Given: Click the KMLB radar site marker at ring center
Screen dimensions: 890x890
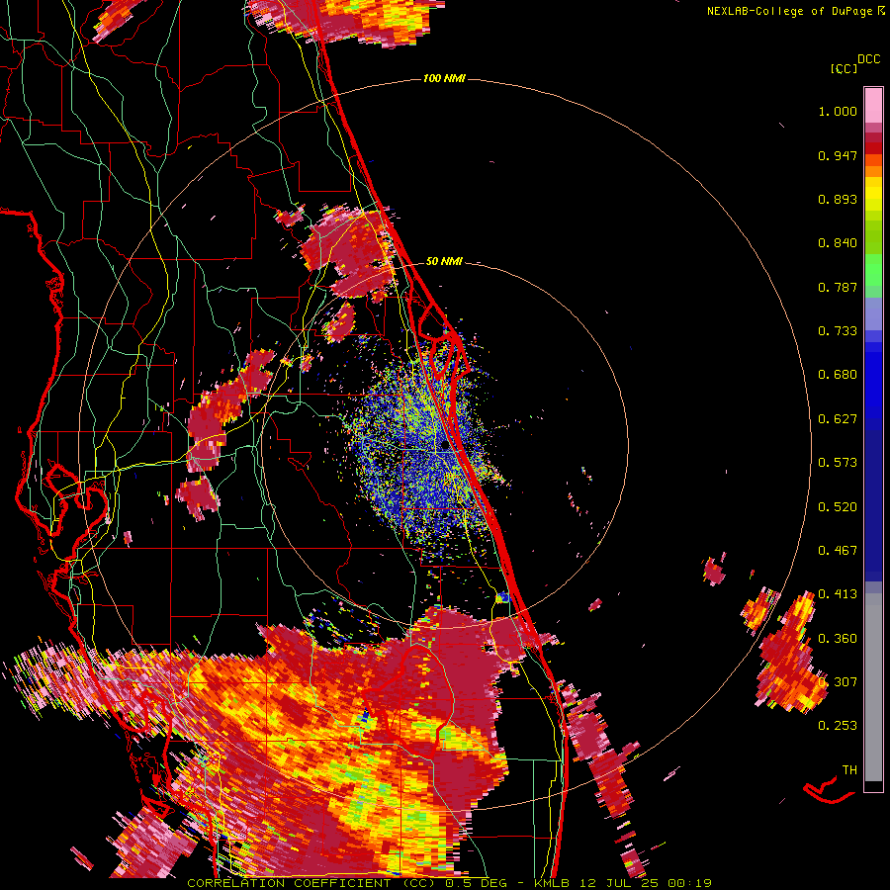Looking at the screenshot, I should point(445,446).
